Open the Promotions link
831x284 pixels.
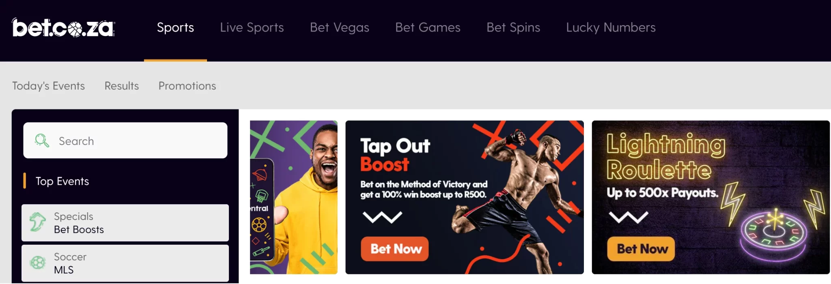coord(187,86)
